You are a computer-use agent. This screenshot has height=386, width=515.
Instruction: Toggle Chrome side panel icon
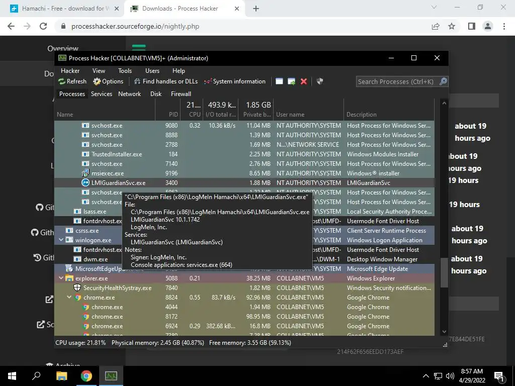pyautogui.click(x=472, y=26)
